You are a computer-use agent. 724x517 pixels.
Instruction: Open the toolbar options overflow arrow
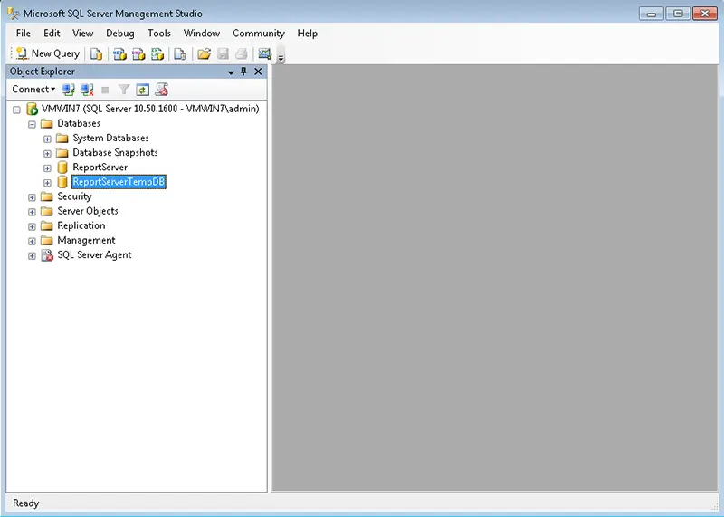coord(281,57)
